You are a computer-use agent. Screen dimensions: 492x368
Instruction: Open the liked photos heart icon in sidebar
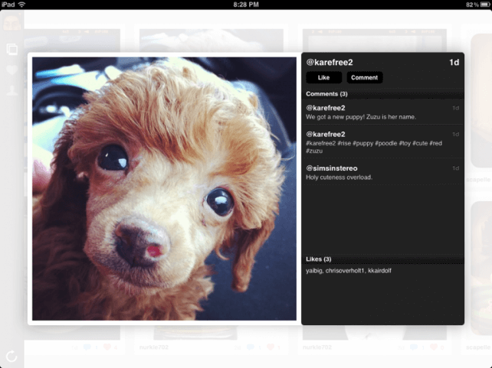click(x=12, y=70)
